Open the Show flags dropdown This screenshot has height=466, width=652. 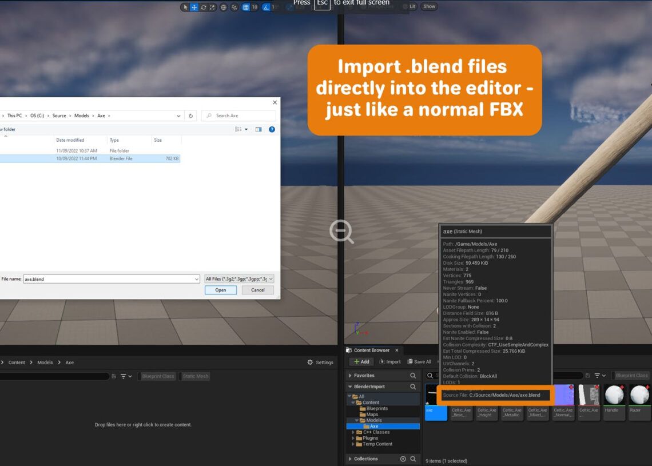tap(428, 6)
